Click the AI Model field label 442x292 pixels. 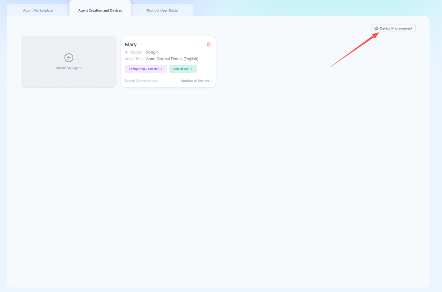click(133, 52)
